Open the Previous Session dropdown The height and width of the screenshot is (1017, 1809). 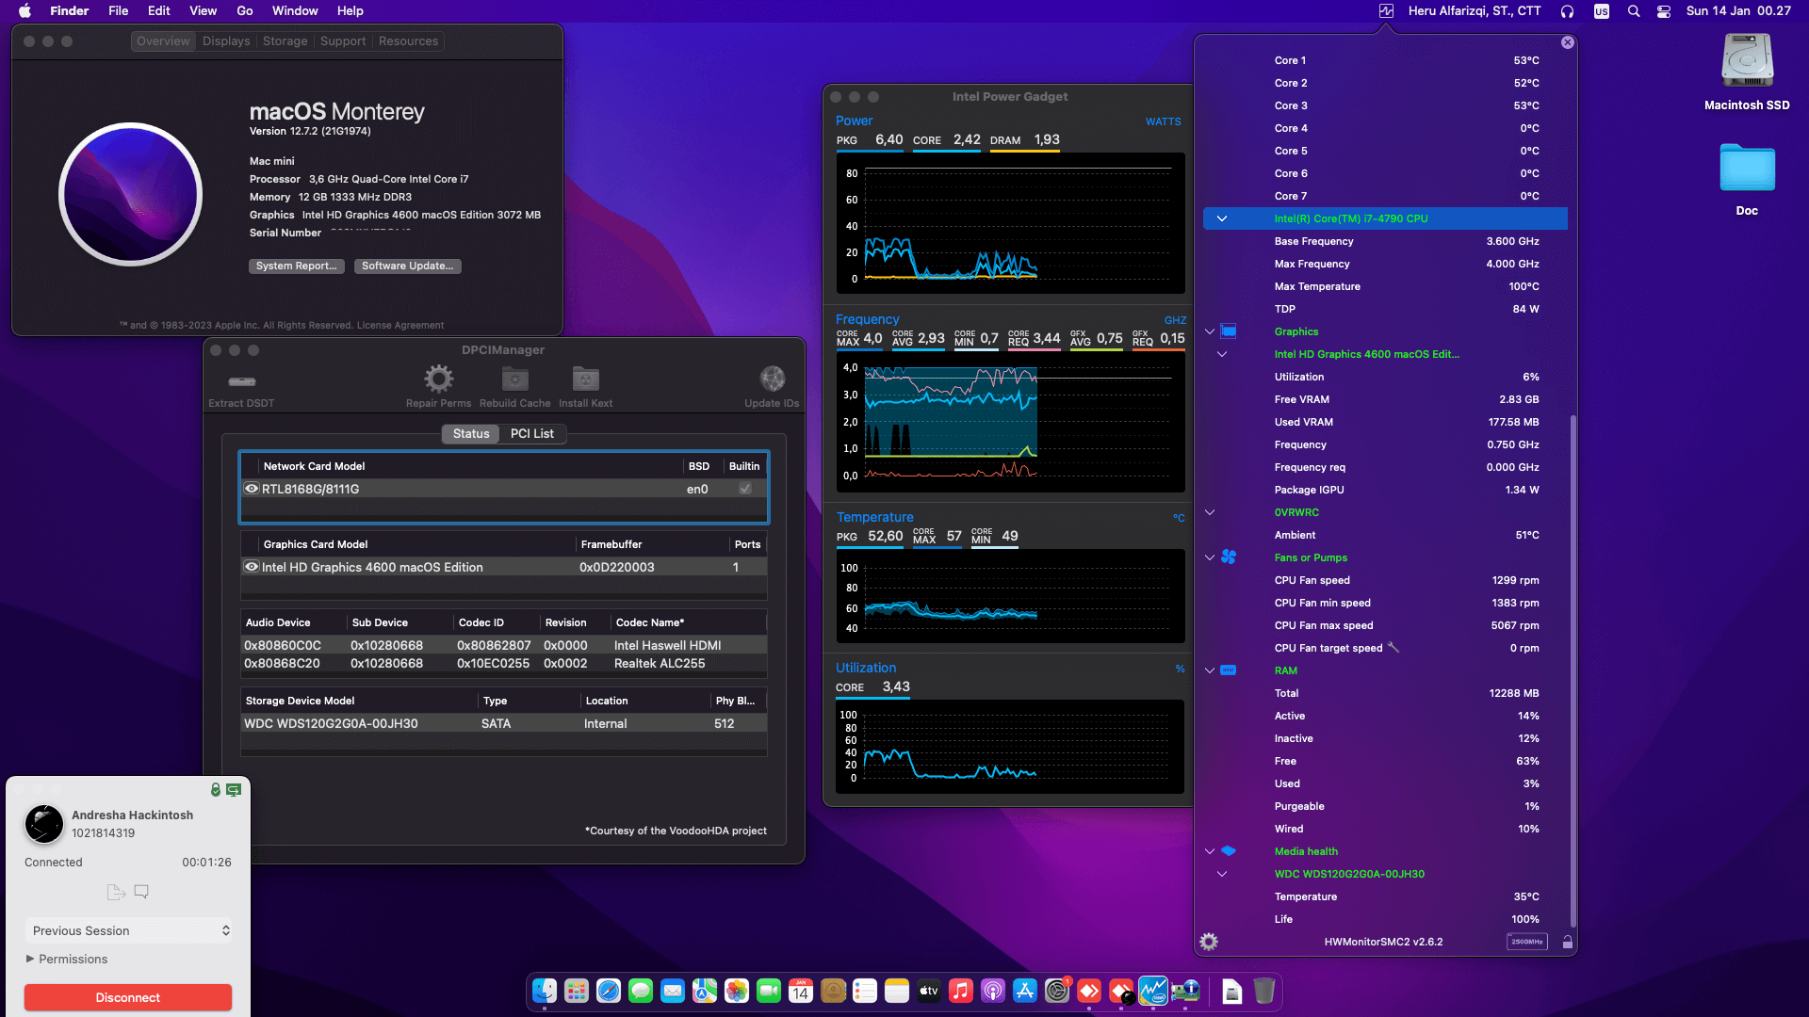128,930
